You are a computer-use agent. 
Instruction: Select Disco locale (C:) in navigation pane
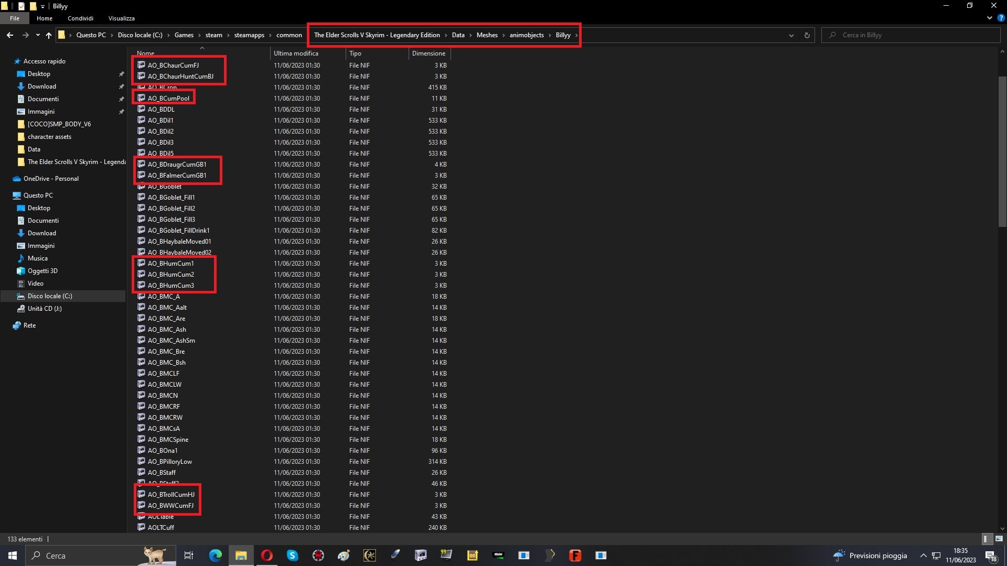pyautogui.click(x=50, y=296)
